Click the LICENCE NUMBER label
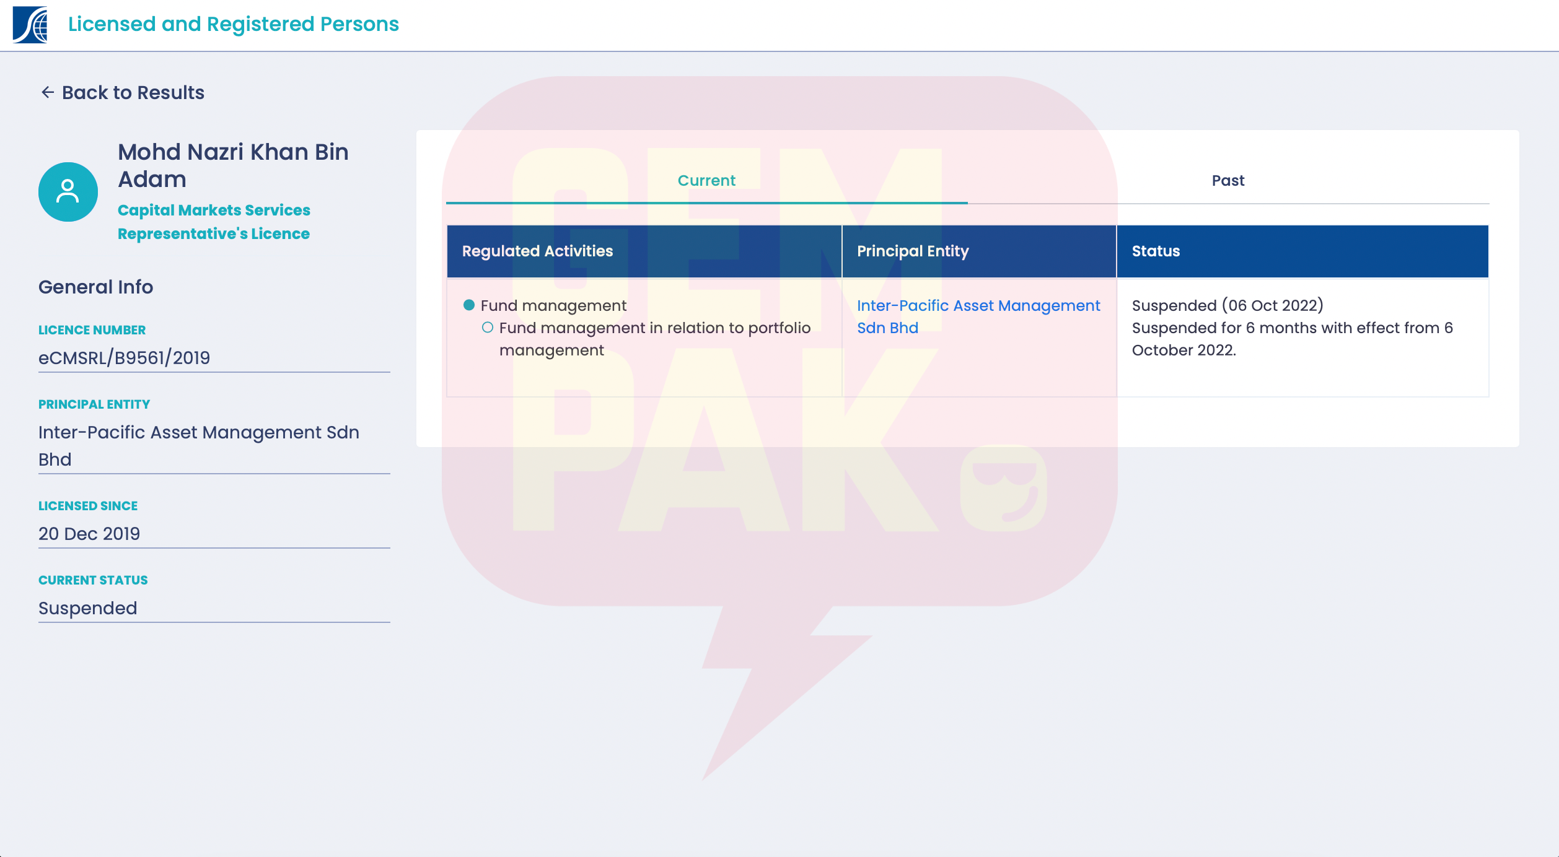This screenshot has height=857, width=1559. click(92, 330)
